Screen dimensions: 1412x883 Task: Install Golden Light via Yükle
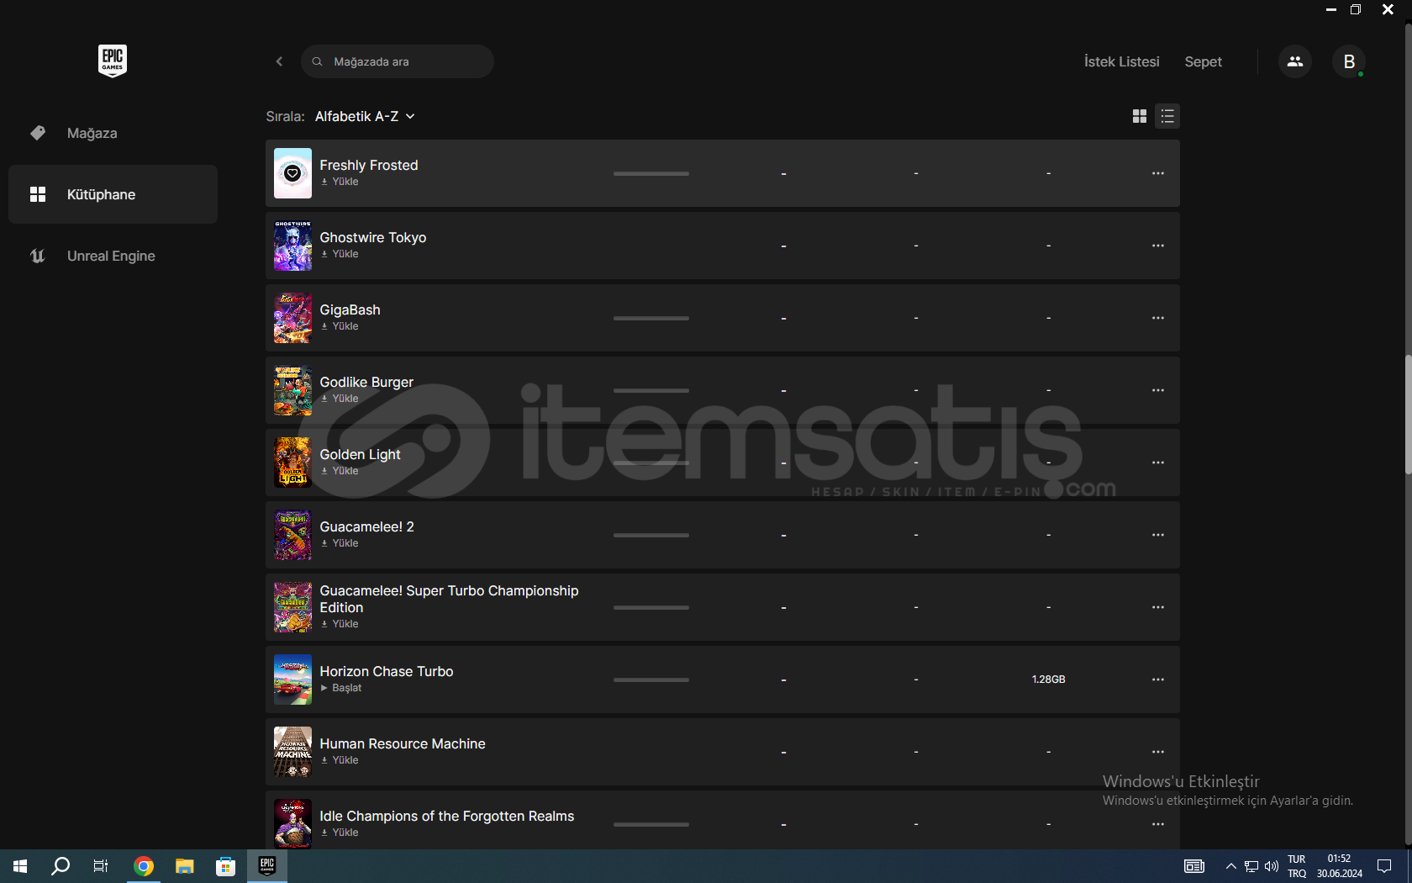[340, 471]
